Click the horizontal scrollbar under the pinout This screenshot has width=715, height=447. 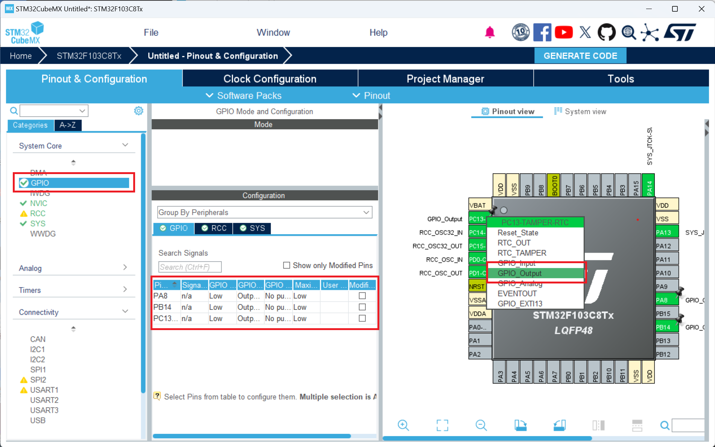[x=487, y=438]
